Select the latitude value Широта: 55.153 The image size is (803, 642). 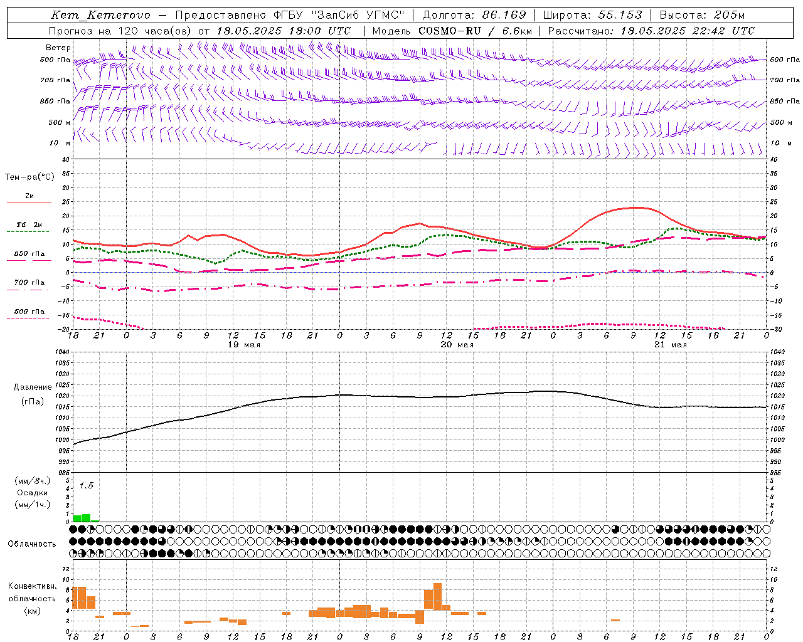(x=592, y=15)
